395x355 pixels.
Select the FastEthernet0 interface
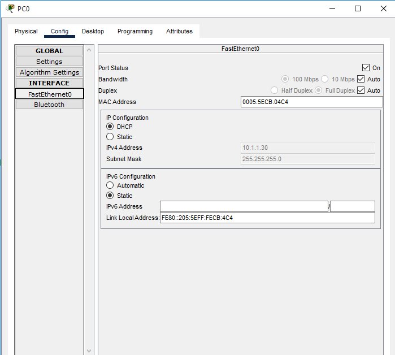tap(49, 94)
